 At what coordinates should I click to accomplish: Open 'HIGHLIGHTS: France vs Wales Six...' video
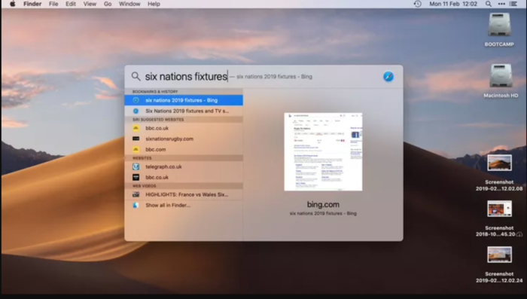[184, 194]
